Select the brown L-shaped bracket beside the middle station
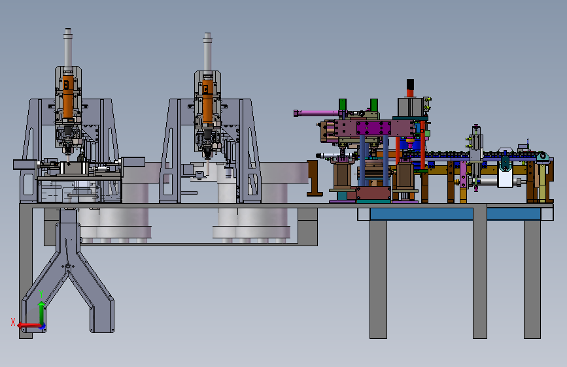 pyautogui.click(x=314, y=178)
